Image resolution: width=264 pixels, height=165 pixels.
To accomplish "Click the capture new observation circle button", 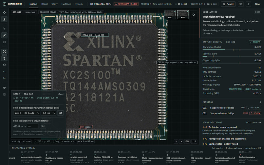I will (x=194, y=15).
